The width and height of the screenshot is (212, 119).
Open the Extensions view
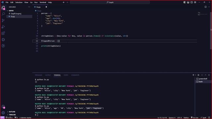(3, 33)
